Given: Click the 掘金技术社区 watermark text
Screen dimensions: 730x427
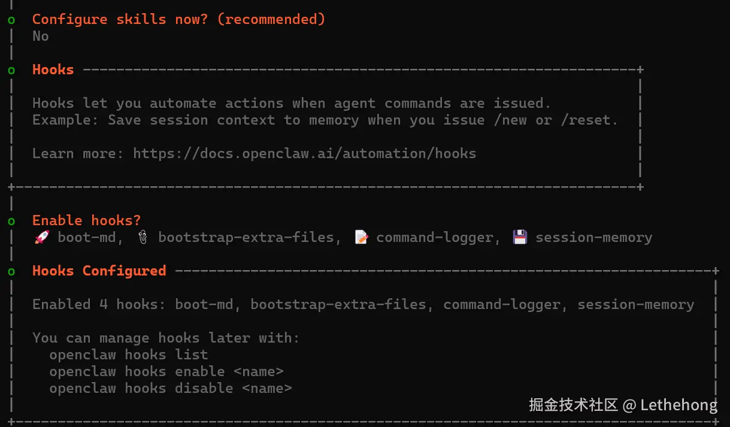Looking at the screenshot, I should [573, 405].
